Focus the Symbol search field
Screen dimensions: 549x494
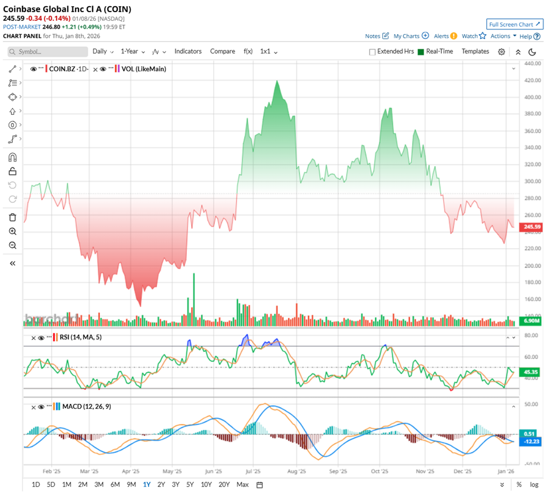coord(47,52)
